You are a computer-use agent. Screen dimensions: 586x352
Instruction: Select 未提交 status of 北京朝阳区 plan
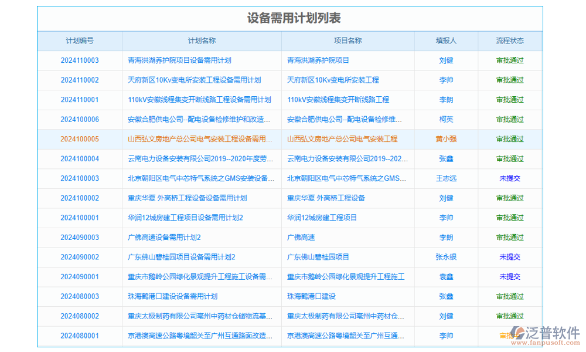(x=510, y=178)
